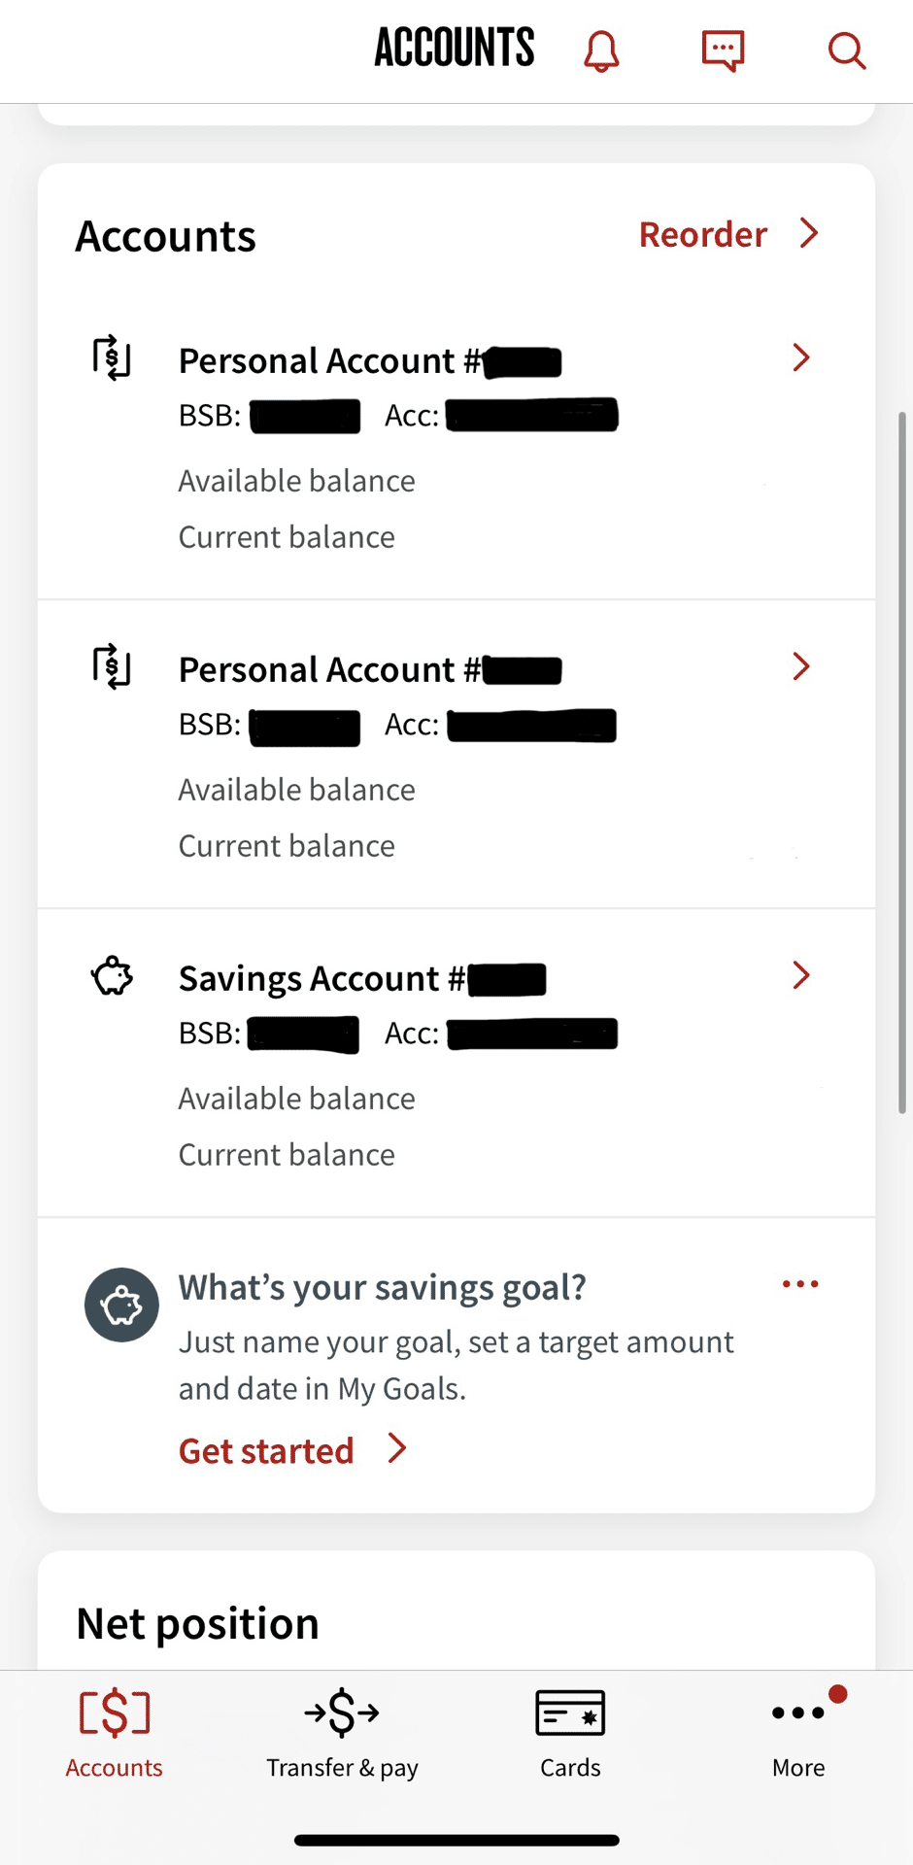This screenshot has width=913, height=1865.
Task: Open the Transfer & pay tab
Action: [x=342, y=1735]
